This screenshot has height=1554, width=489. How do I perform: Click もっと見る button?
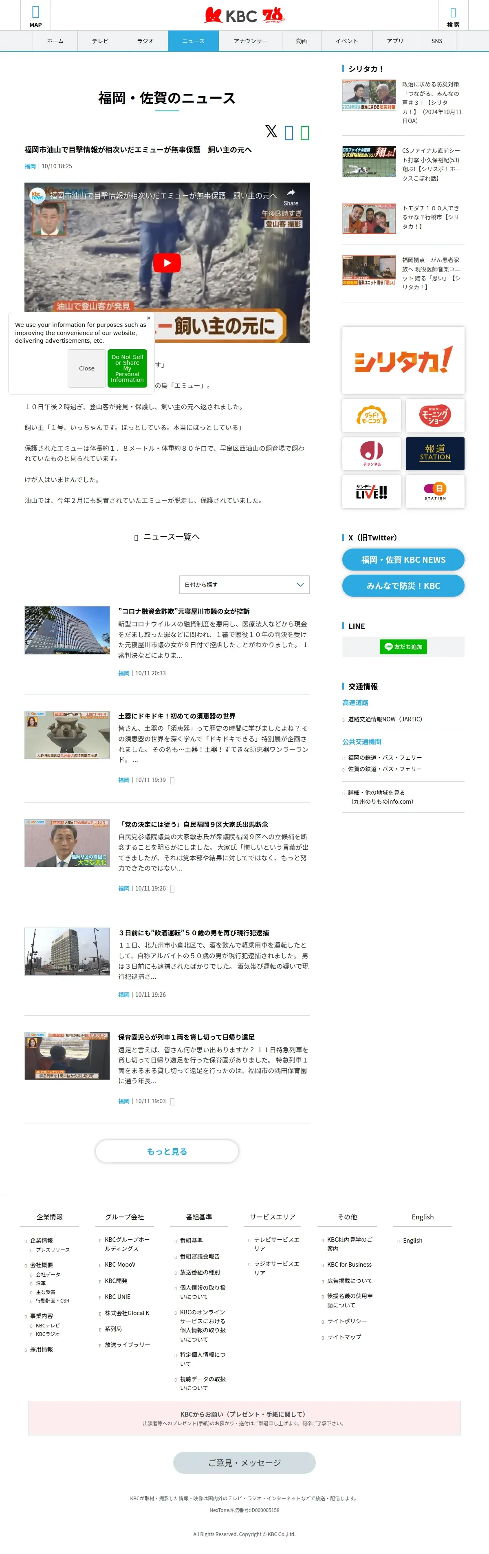(167, 1151)
